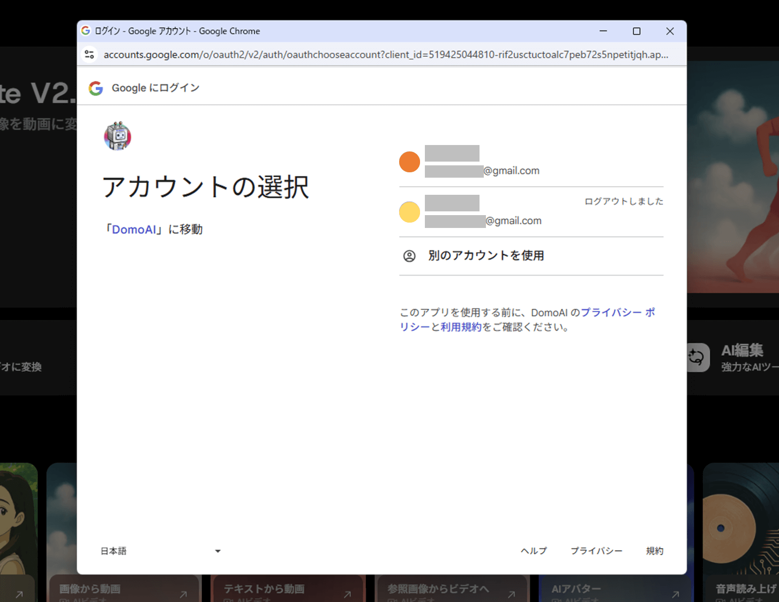Click arrow icon on 参照画像からビデオへ card
This screenshot has height=602, width=779.
click(512, 594)
